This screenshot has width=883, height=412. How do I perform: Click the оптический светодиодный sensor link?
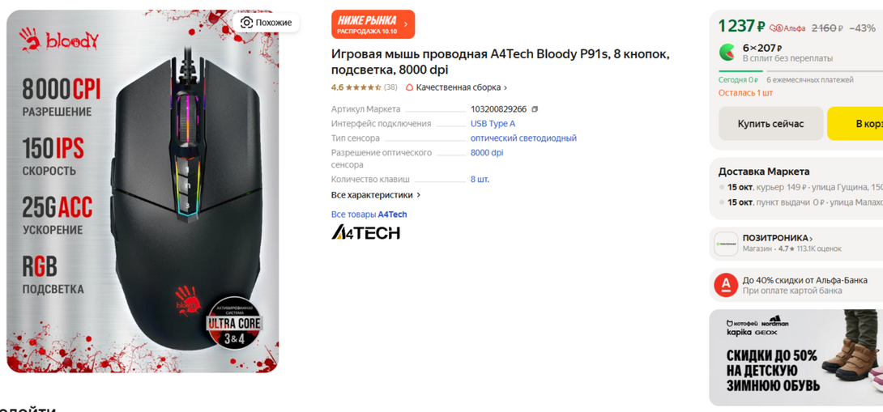pos(523,138)
